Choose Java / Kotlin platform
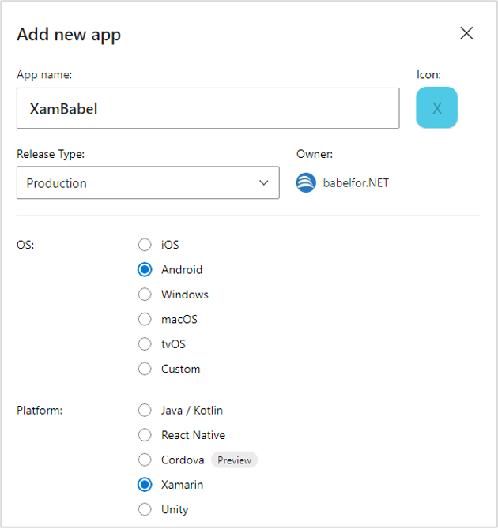 click(145, 411)
